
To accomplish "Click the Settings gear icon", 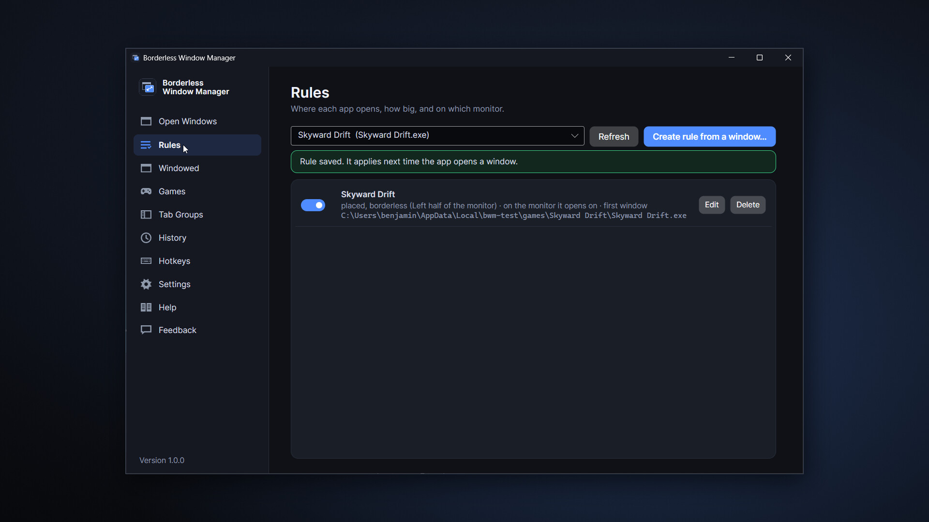I will (x=146, y=284).
